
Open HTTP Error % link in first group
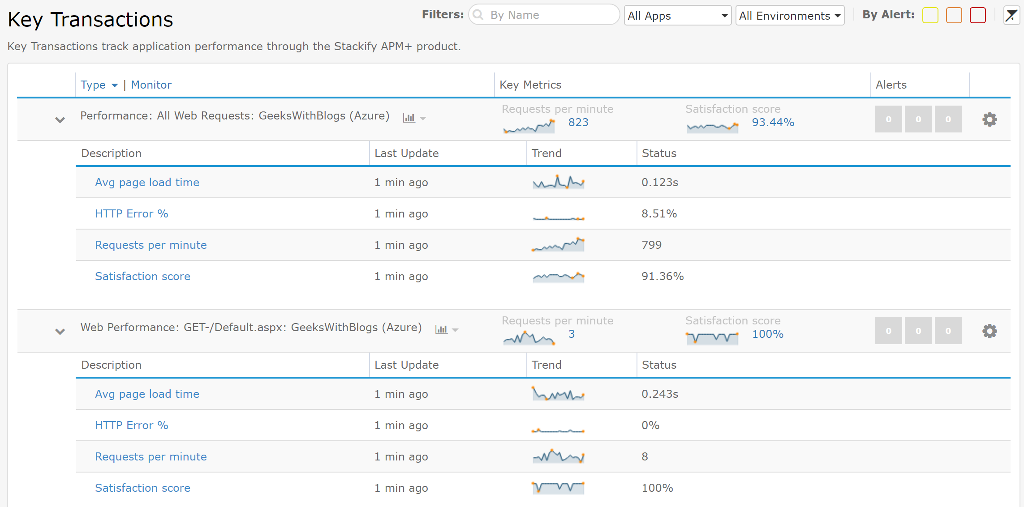[x=131, y=214]
